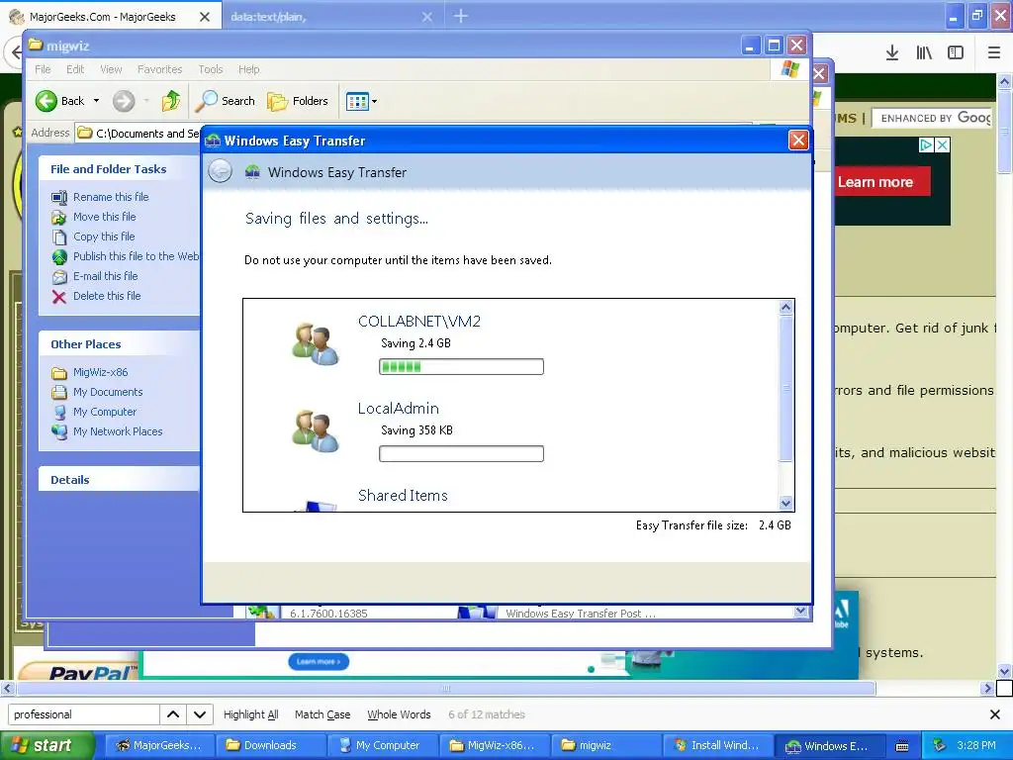The image size is (1013, 760).
Task: Click Move this file task
Action: tap(105, 217)
